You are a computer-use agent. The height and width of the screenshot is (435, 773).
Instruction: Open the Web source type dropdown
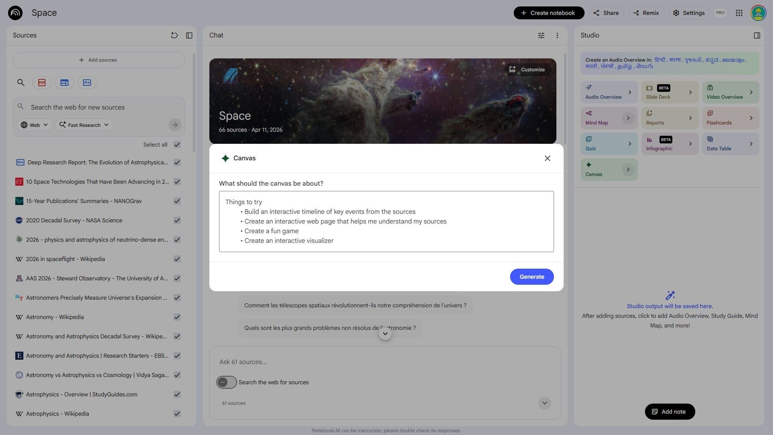click(34, 125)
